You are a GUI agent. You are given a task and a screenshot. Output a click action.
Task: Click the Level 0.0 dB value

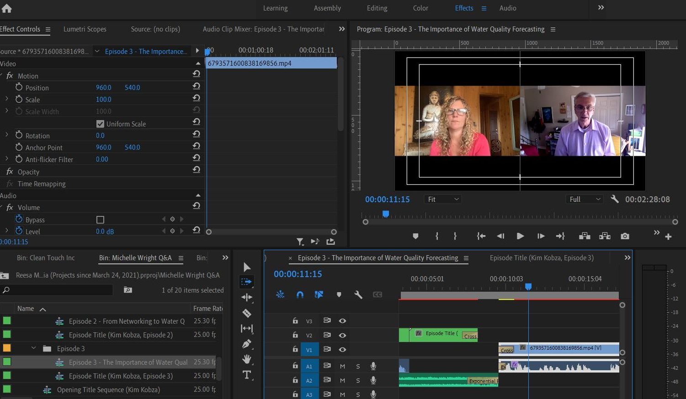105,231
